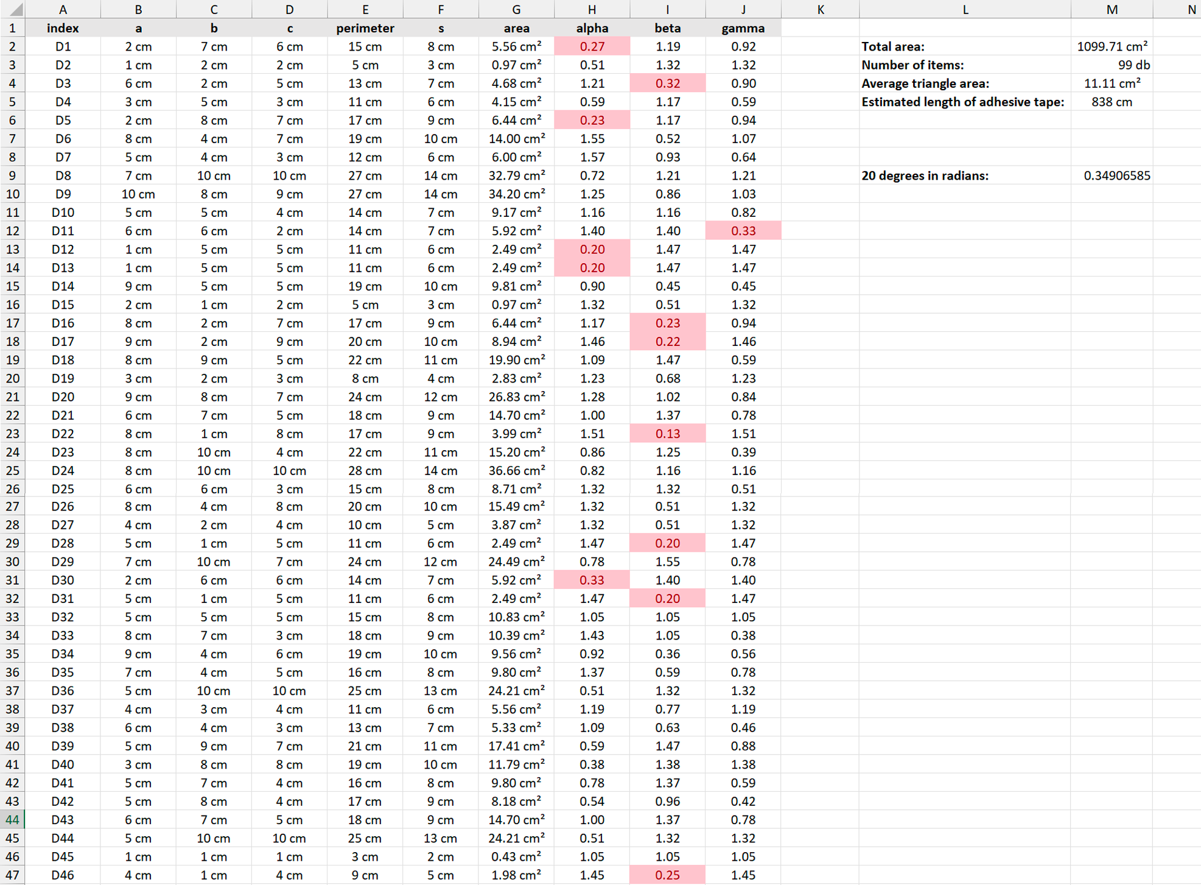This screenshot has height=885, width=1201.
Task: Click 'Average triangle area:' label
Action: (x=965, y=83)
